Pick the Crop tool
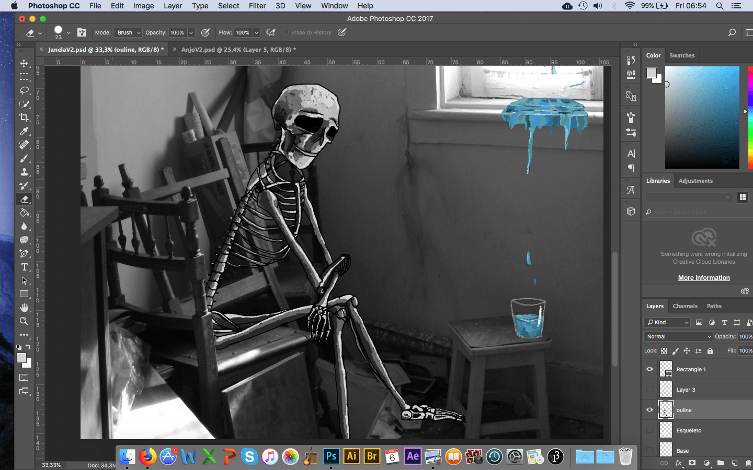The width and height of the screenshot is (753, 470). pos(24,118)
